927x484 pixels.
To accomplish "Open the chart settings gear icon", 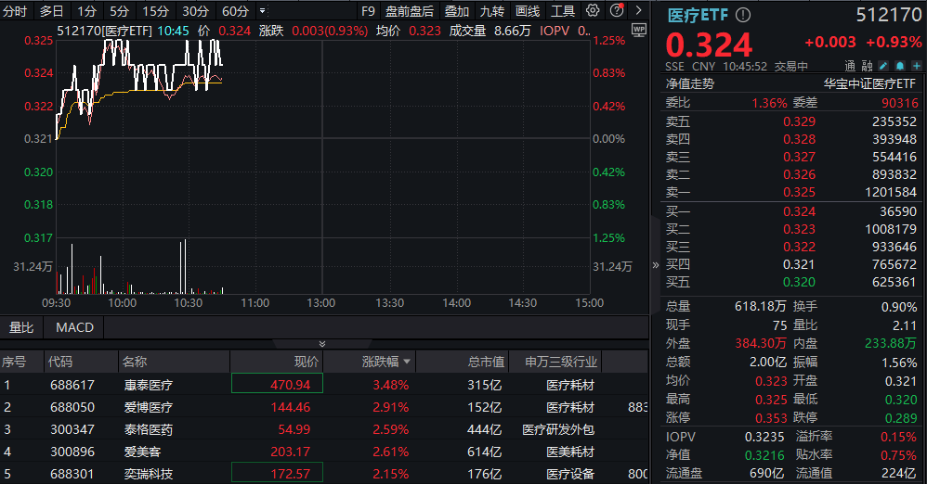I will [593, 11].
